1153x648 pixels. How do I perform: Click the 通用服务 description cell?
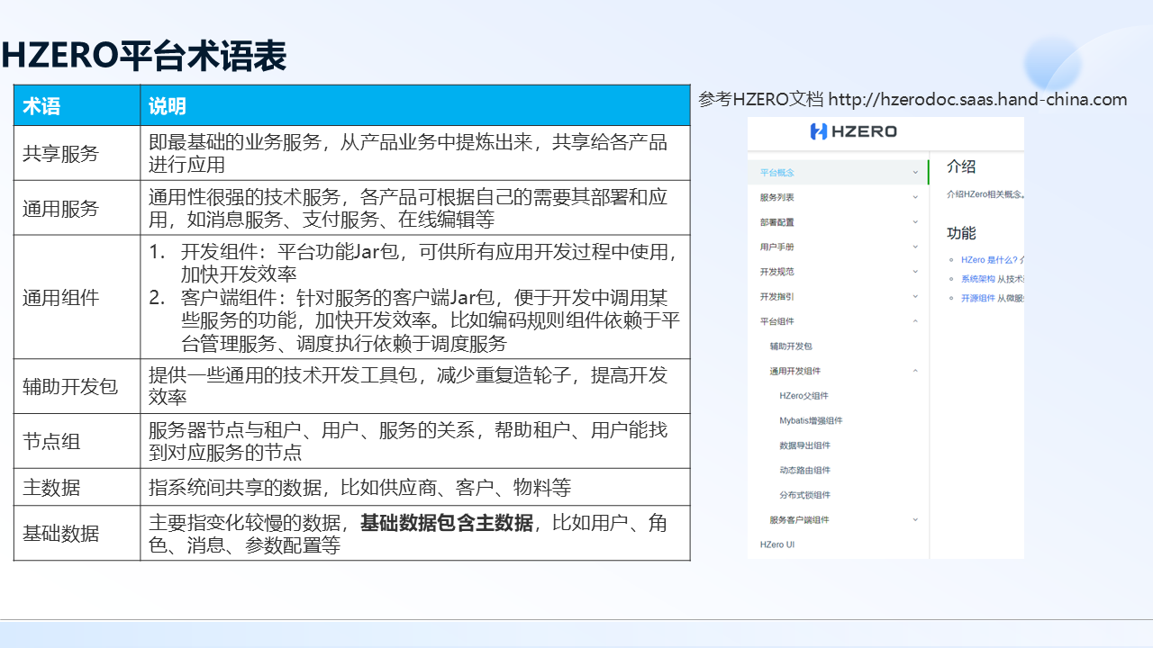(415, 208)
